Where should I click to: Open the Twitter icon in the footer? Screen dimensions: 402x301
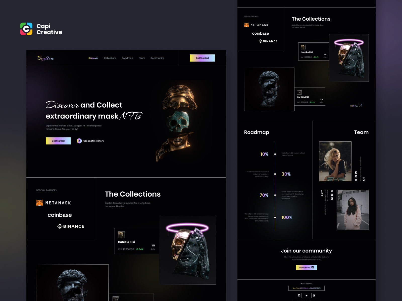307,295
